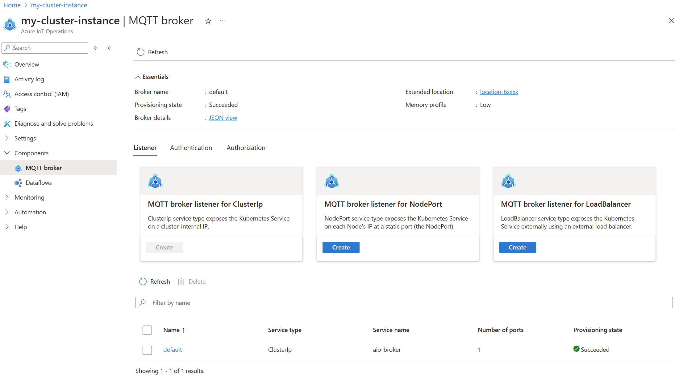Click the Refresh icon at top
Image resolution: width=679 pixels, height=381 pixels.
tap(140, 52)
